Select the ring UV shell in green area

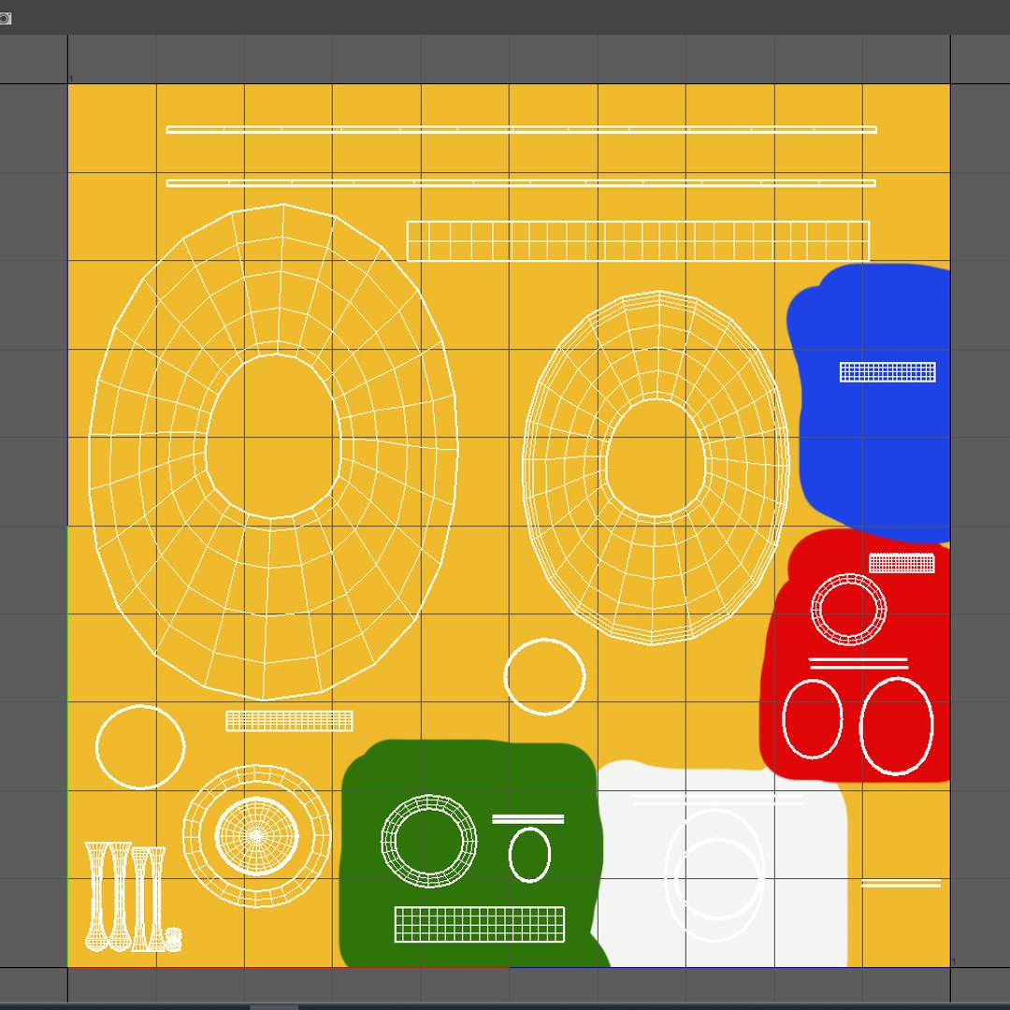(429, 841)
